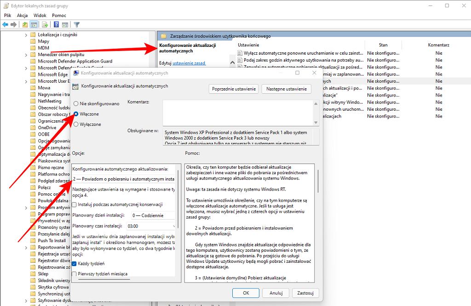The width and height of the screenshot is (471, 306).
Task: Click the Poprzednie ustawienie button
Action: point(234,89)
